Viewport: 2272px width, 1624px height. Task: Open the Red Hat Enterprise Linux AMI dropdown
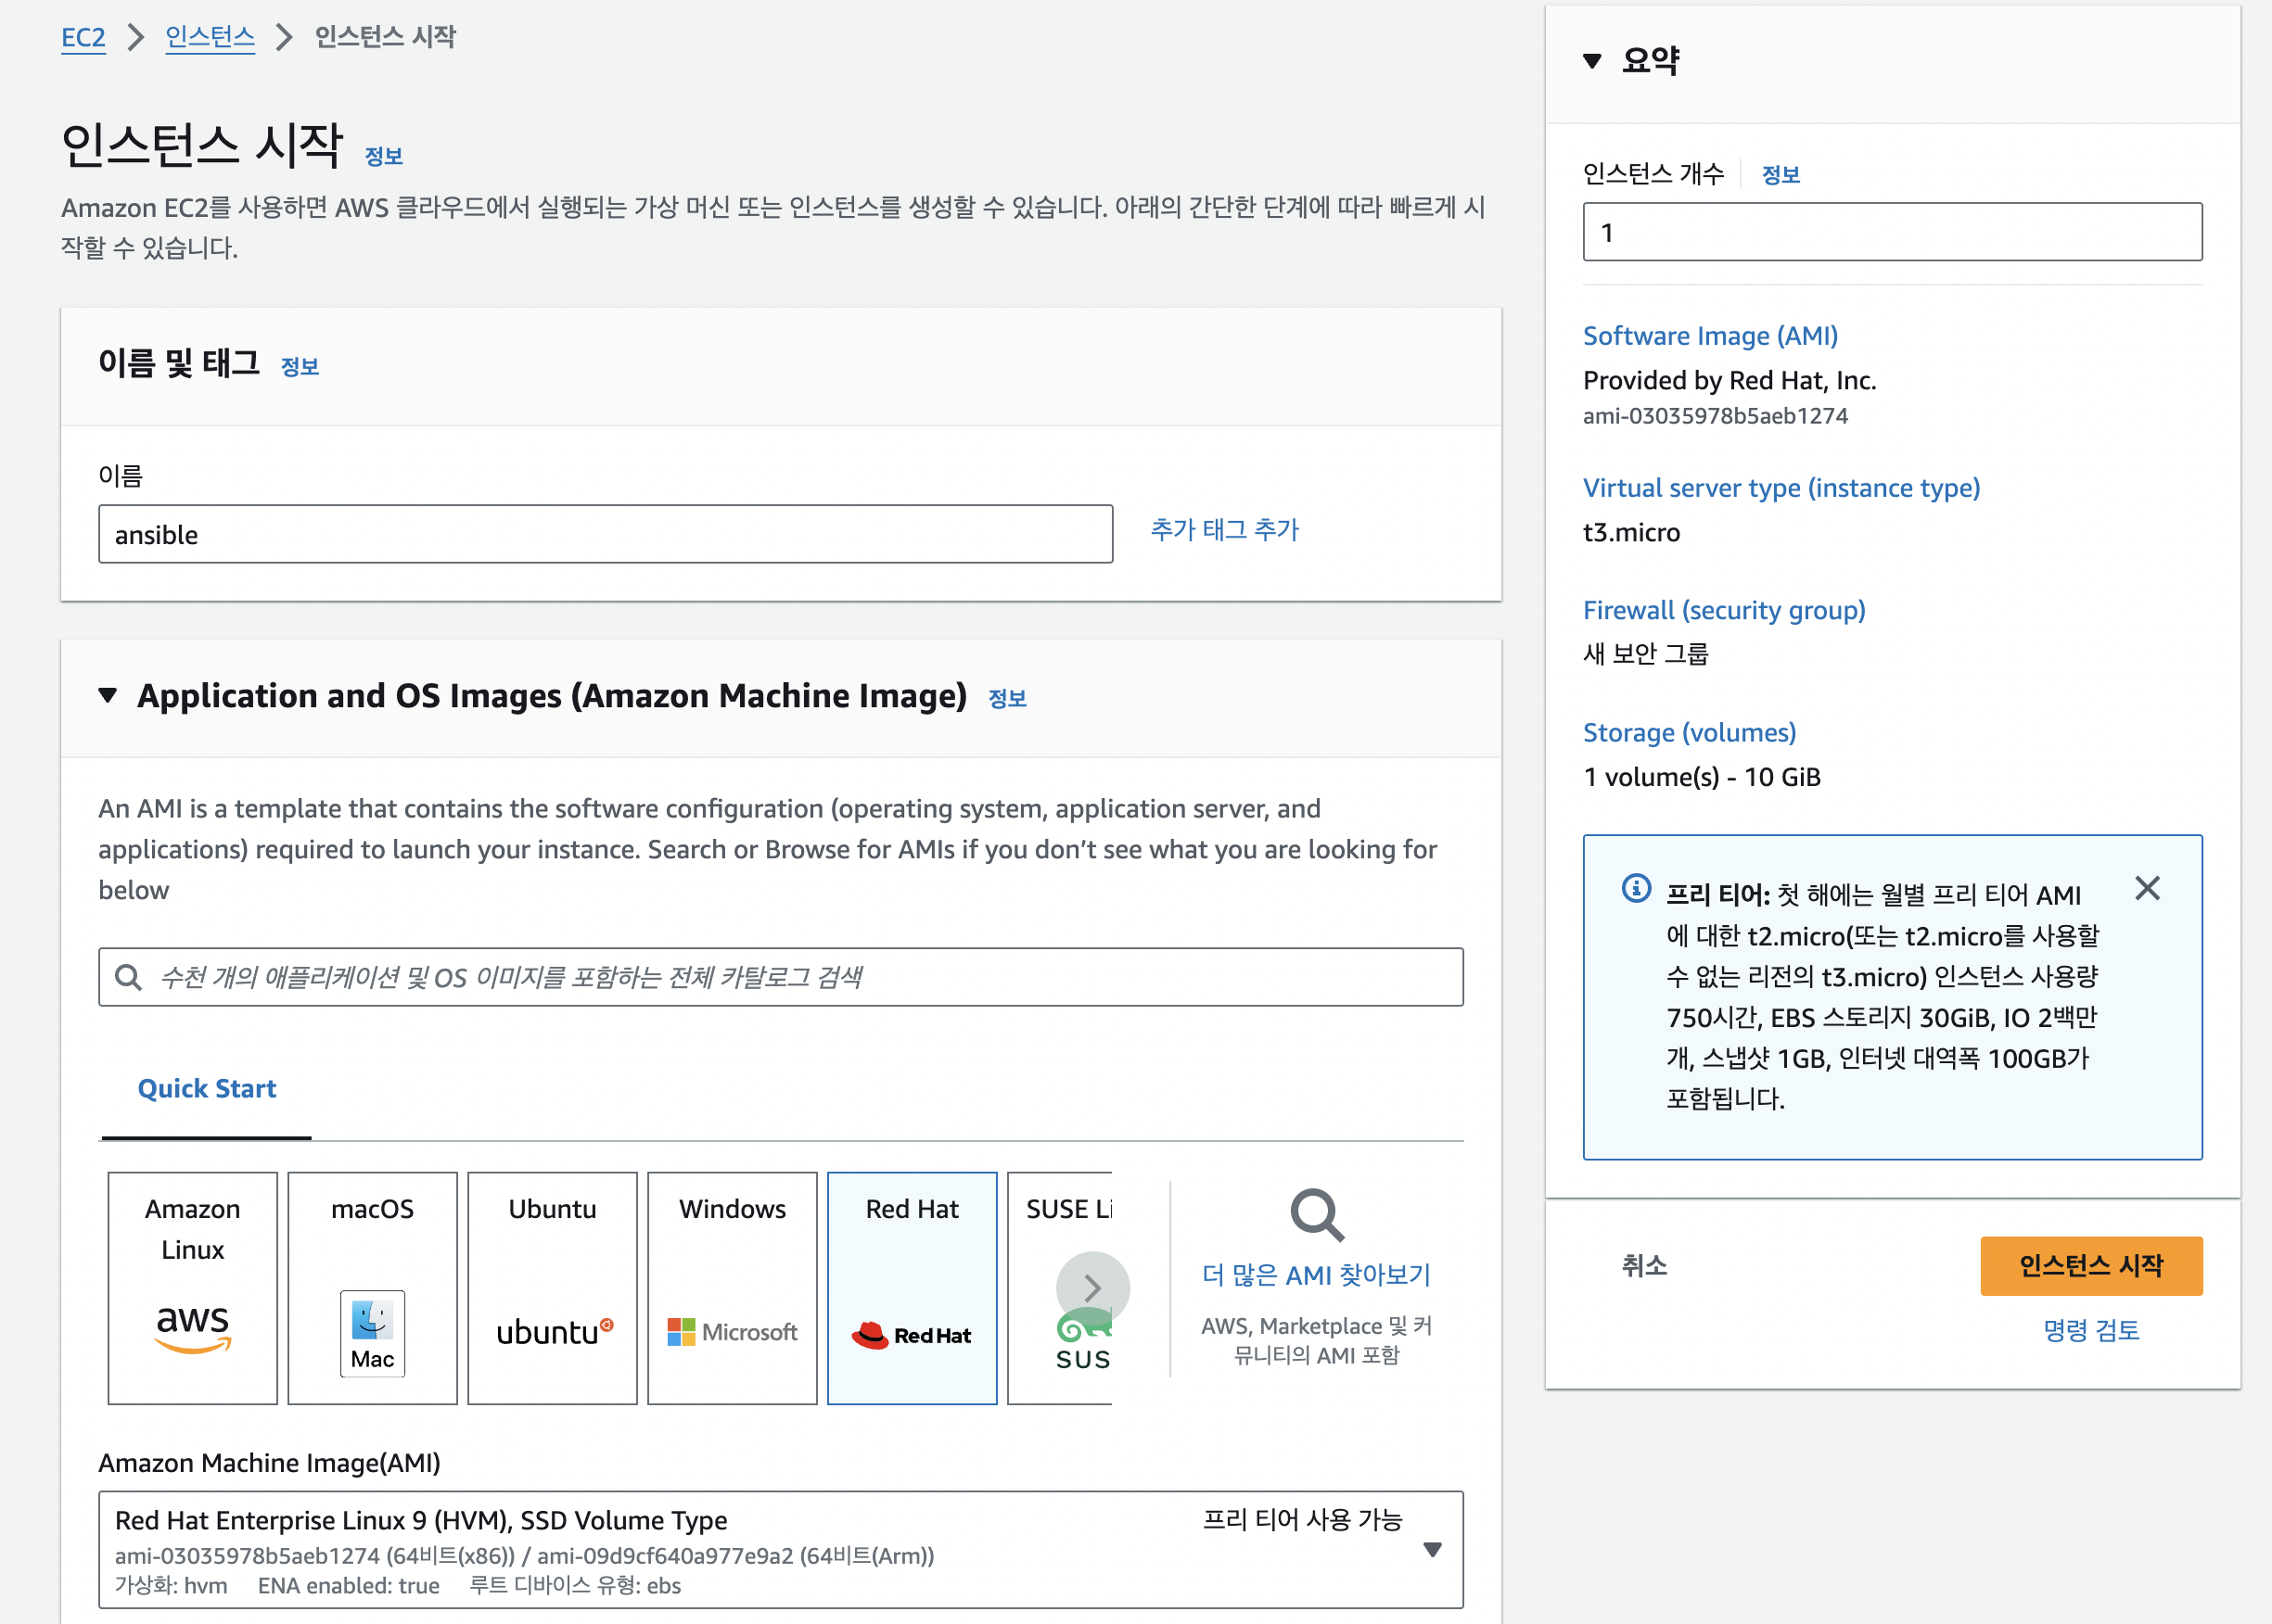click(1432, 1549)
